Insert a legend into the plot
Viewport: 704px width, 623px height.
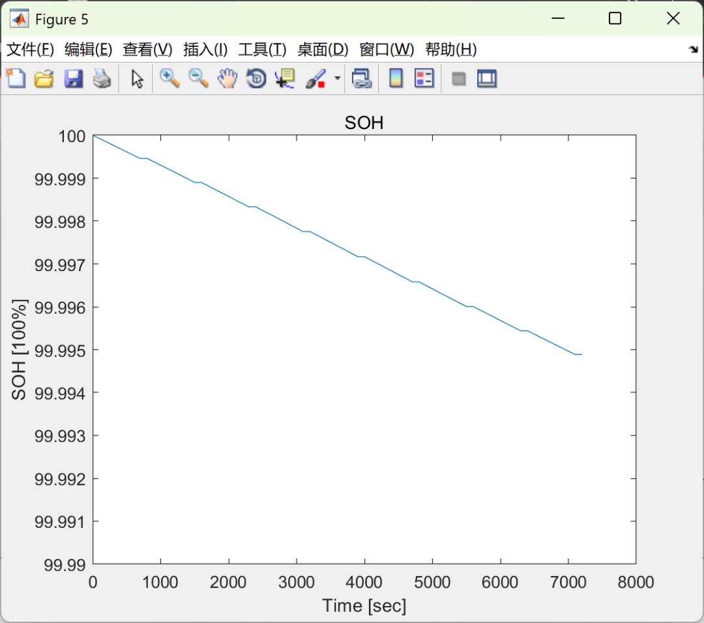(x=424, y=78)
